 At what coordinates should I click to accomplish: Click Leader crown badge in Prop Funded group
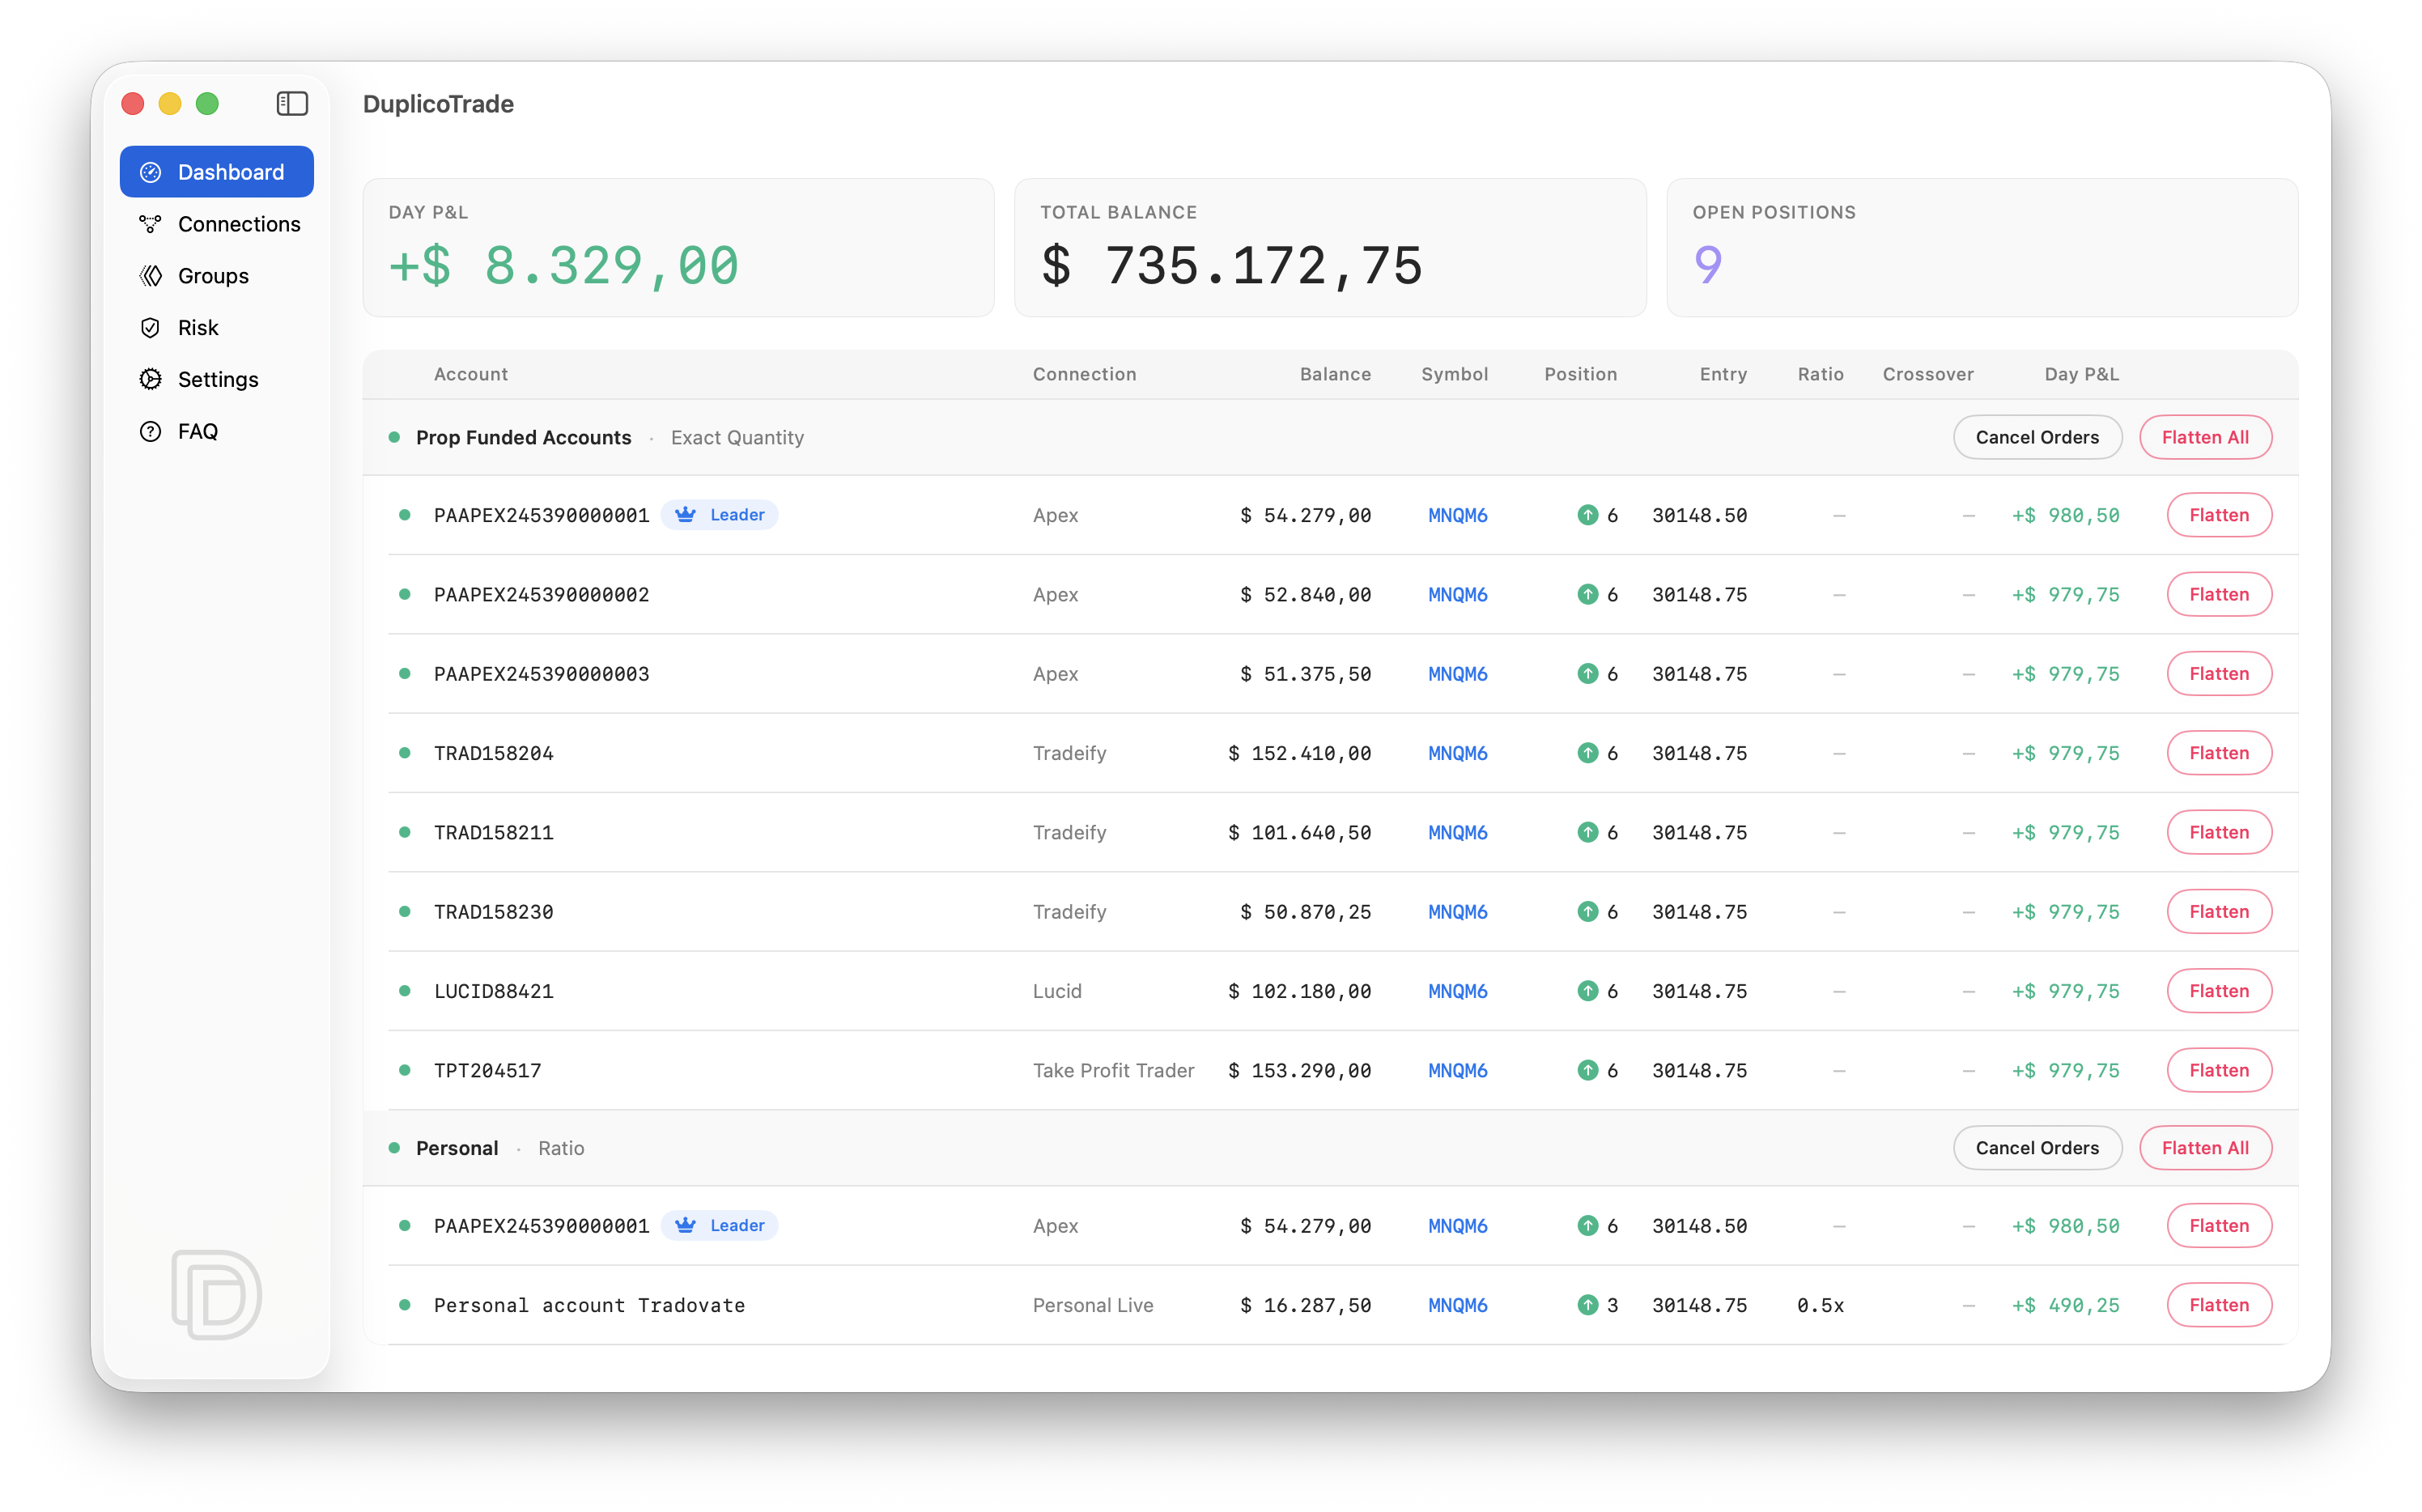tap(720, 515)
